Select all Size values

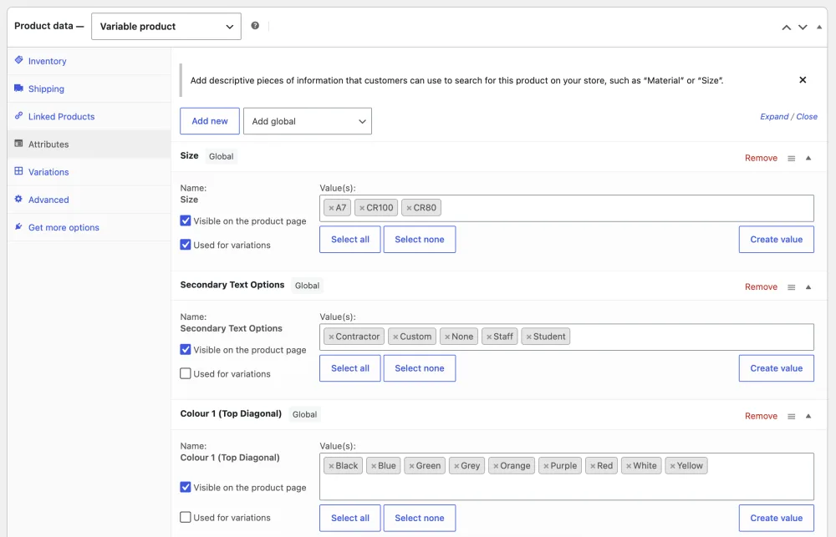pyautogui.click(x=349, y=239)
